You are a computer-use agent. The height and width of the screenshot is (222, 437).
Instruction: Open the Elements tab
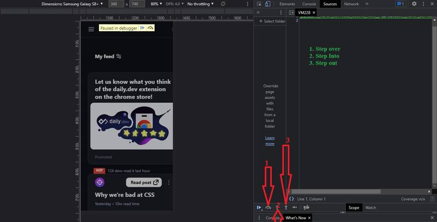point(287,4)
